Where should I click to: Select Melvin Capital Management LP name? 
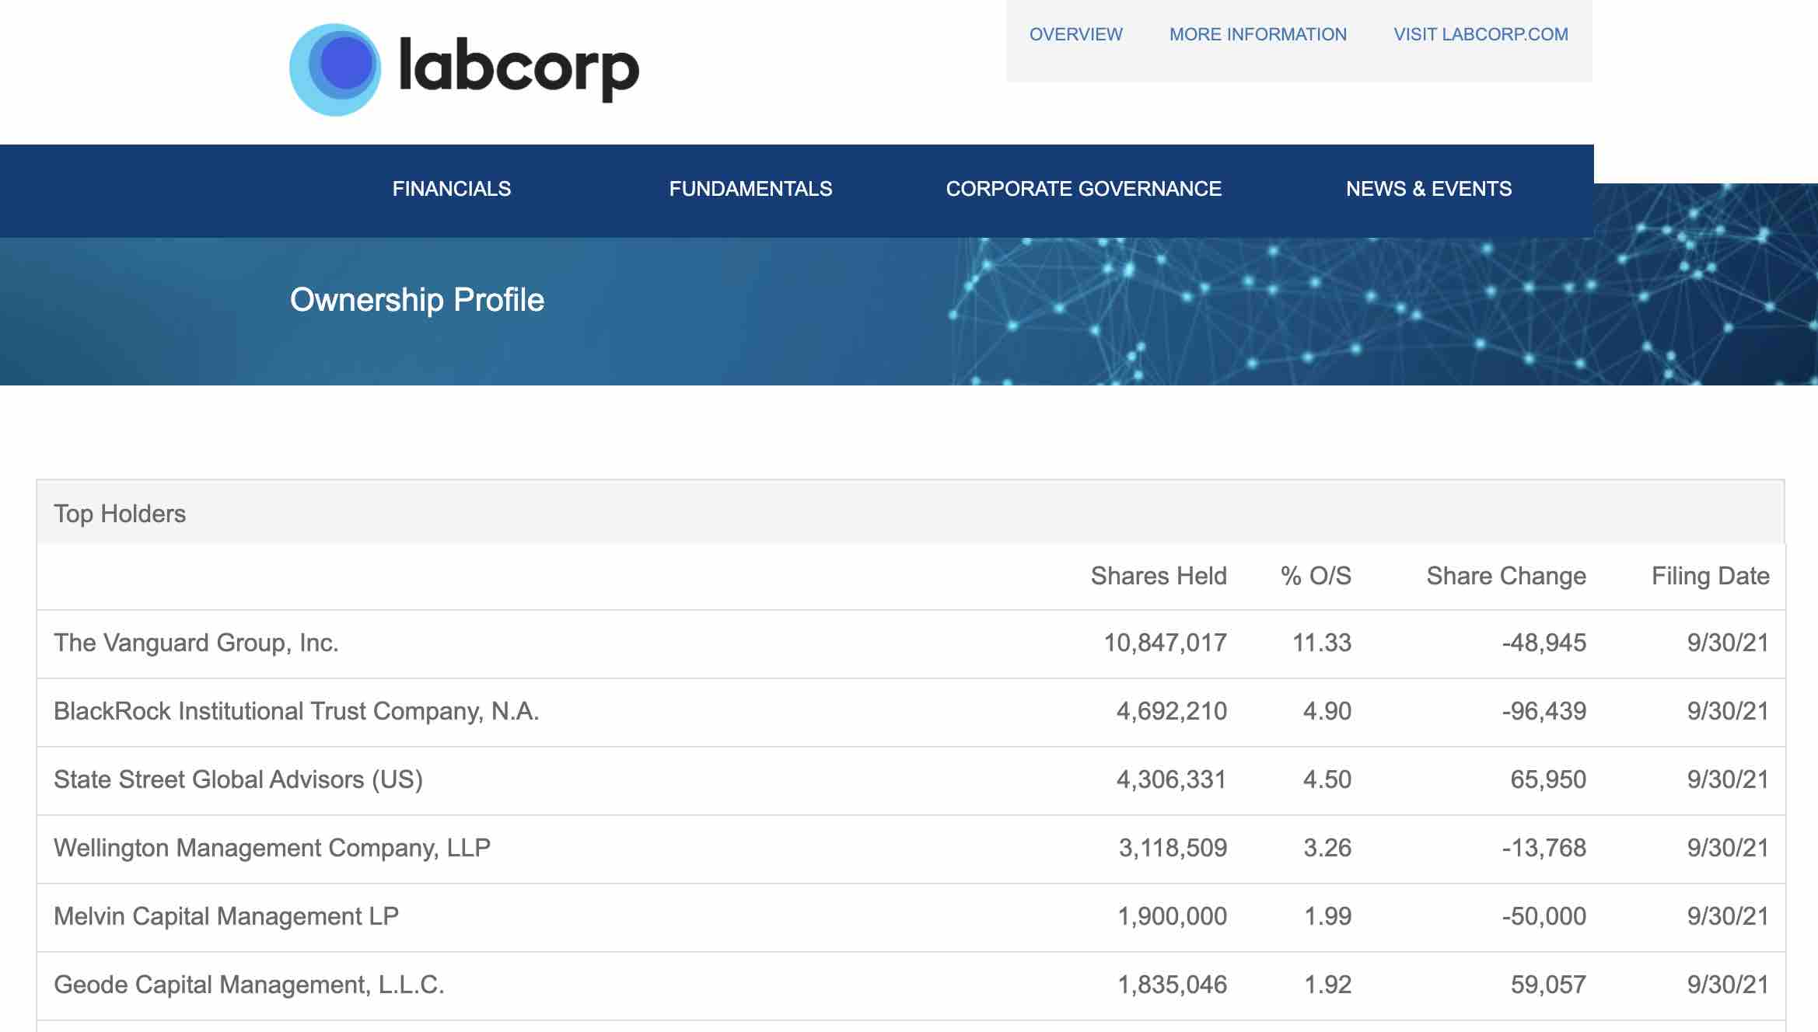click(x=226, y=916)
